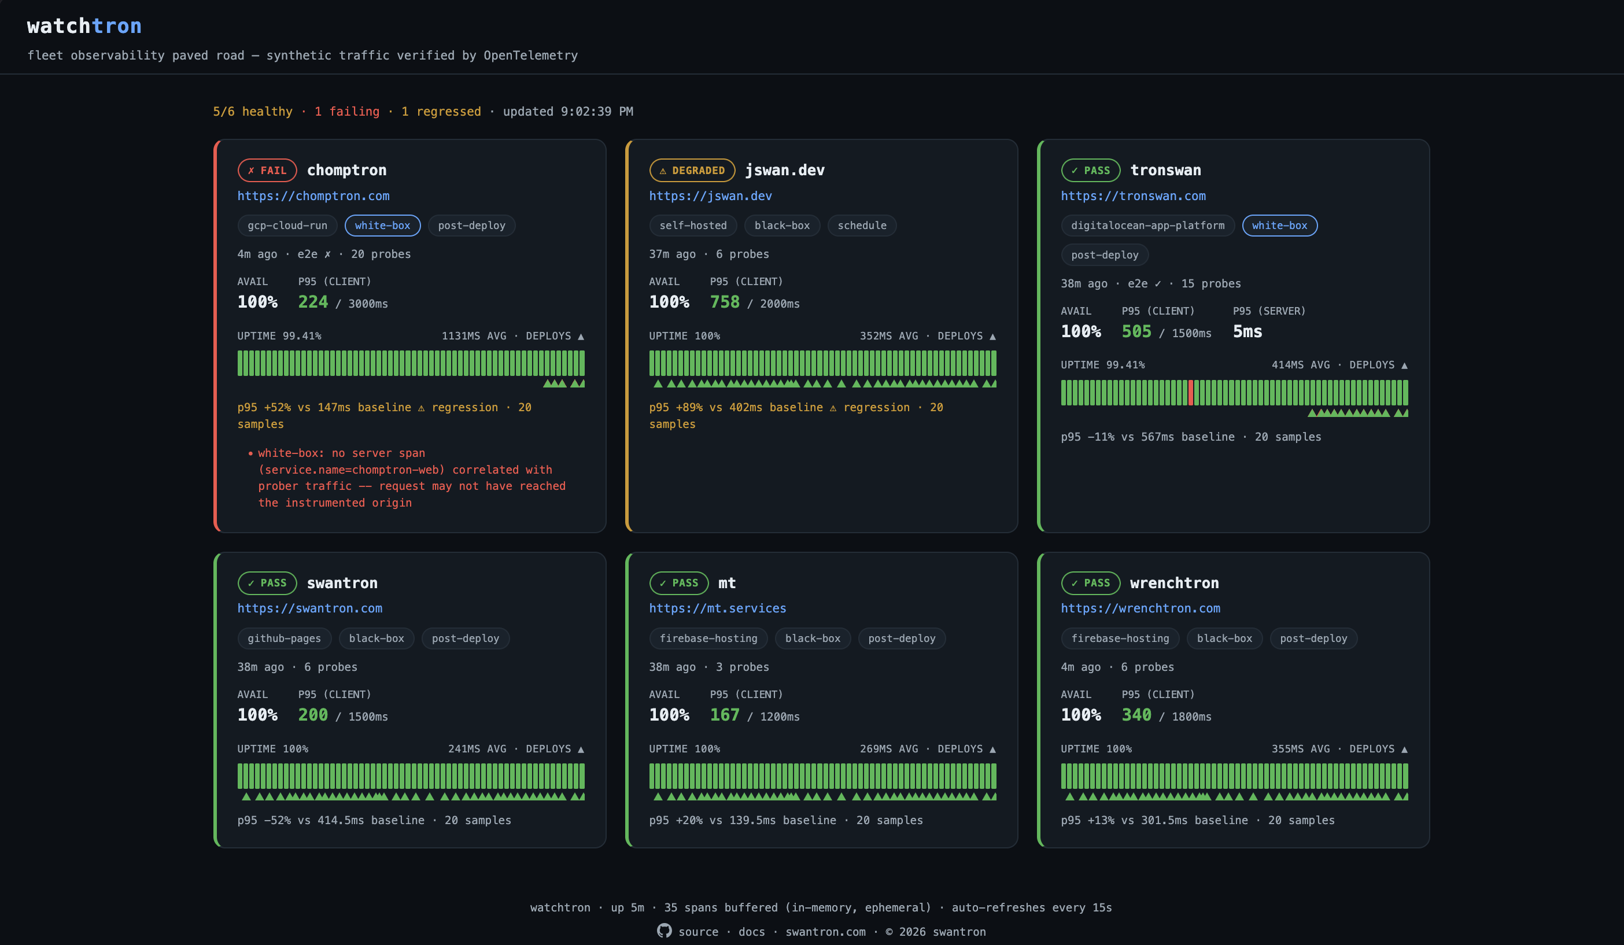The height and width of the screenshot is (945, 1624).
Task: Click the wrenchtron uptime bar chart
Action: 1235,776
